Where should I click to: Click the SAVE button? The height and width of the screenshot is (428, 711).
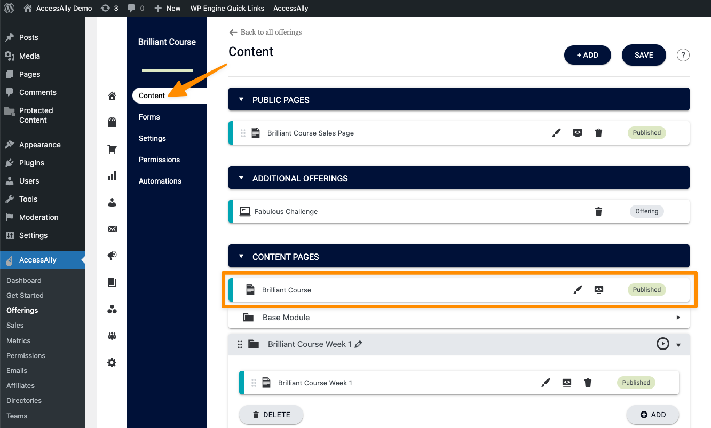(644, 55)
